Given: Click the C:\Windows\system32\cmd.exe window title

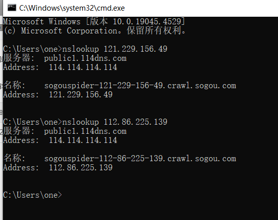Looking at the screenshot, I should coord(72,8).
